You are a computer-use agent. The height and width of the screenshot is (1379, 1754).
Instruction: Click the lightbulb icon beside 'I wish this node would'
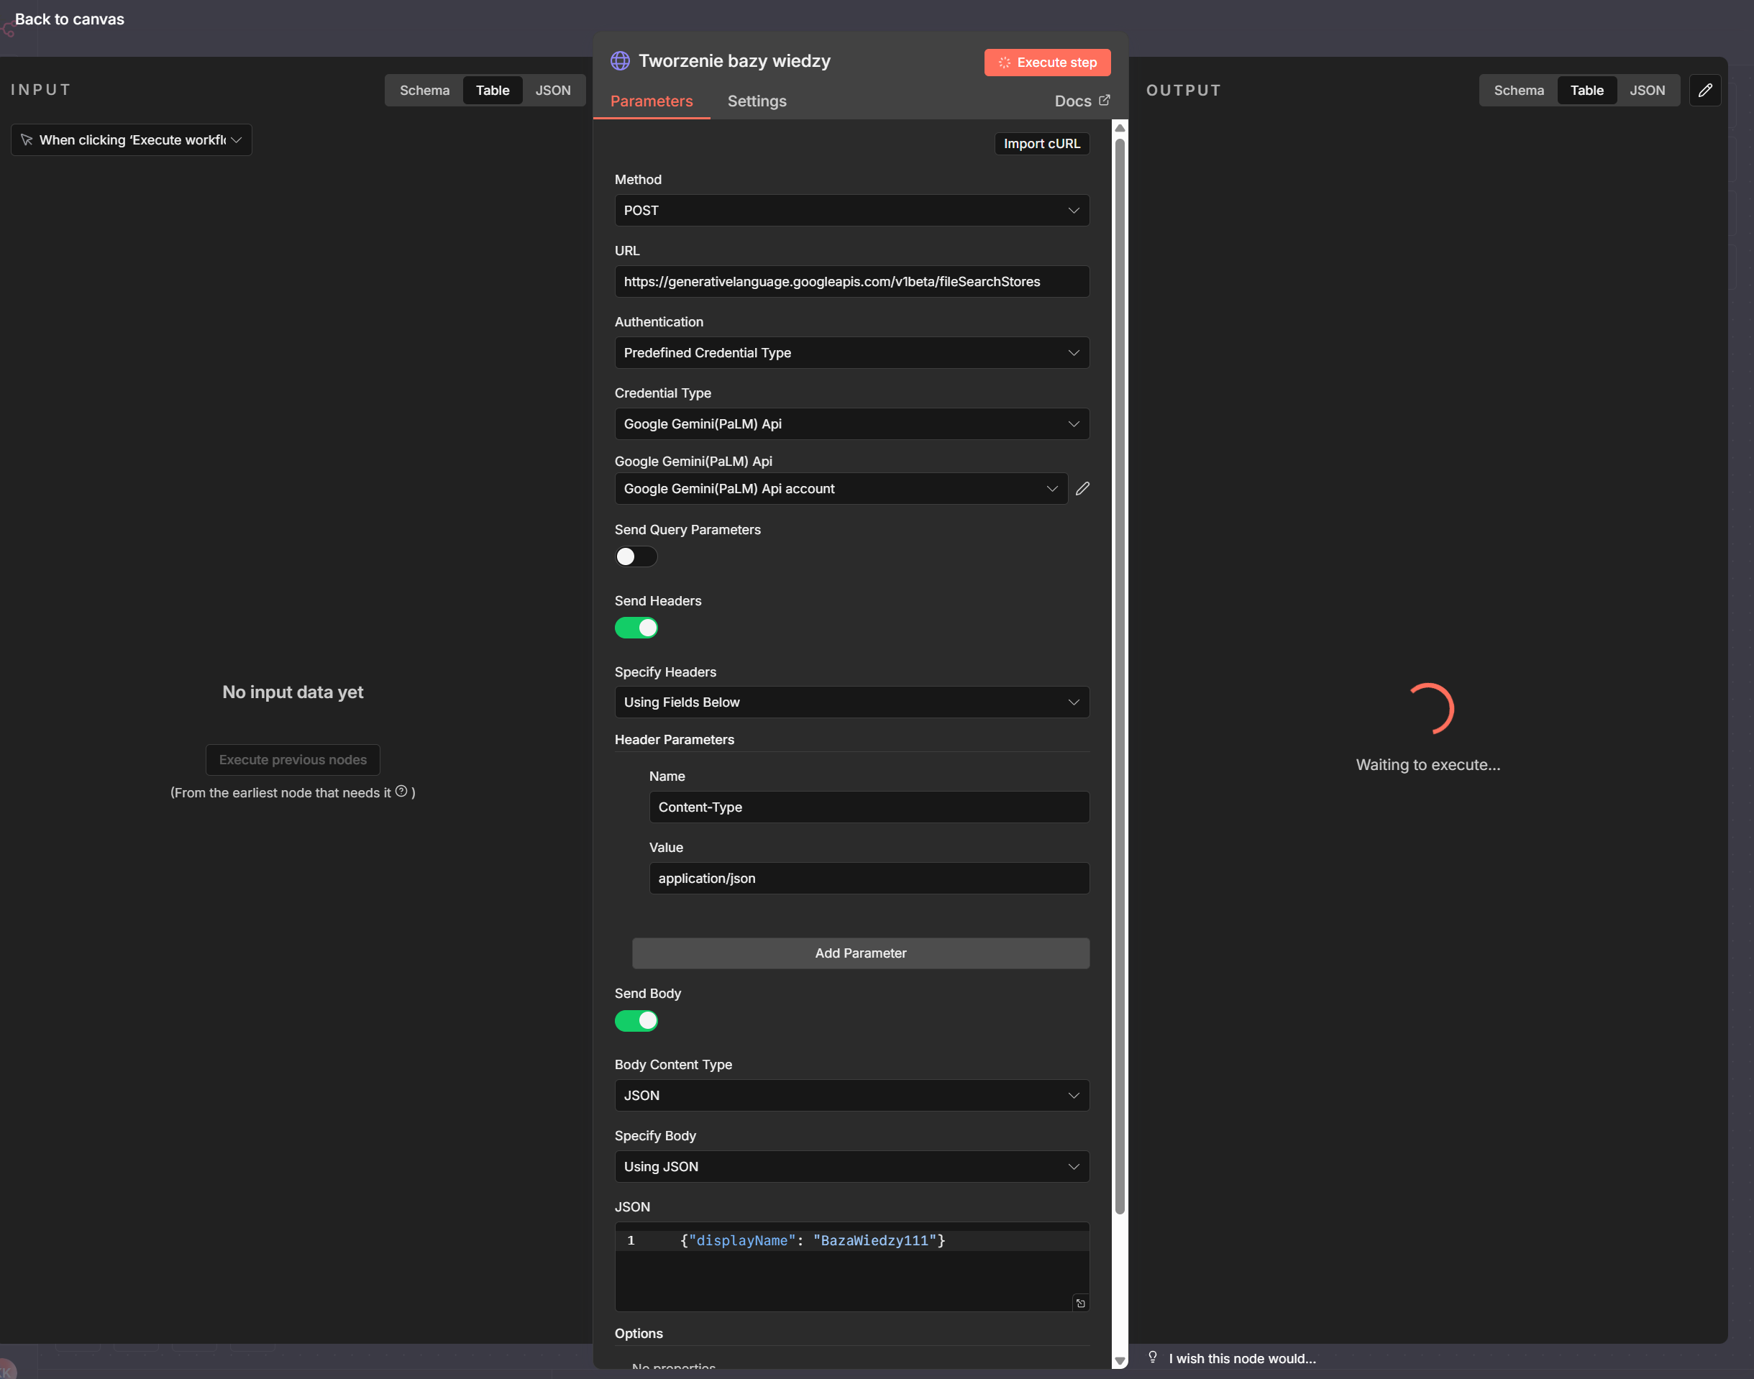[1152, 1357]
